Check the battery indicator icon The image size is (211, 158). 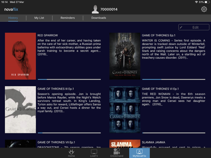click(207, 2)
